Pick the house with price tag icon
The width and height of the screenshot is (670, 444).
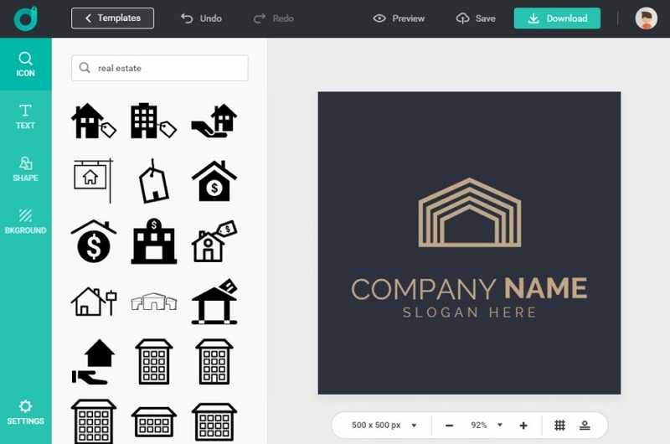(x=94, y=121)
